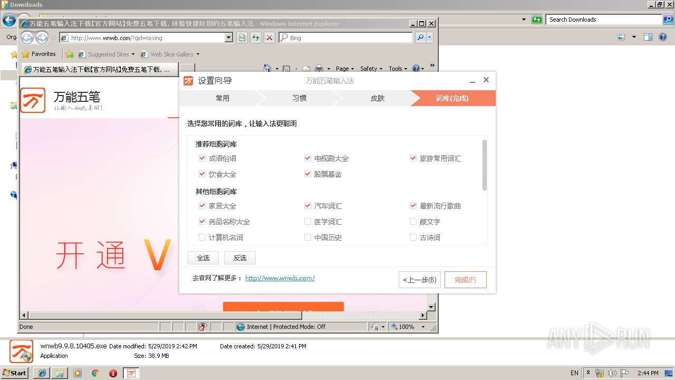This screenshot has width=675, height=380.
Task: Uncheck the 旅游常用词汇 checkbox
Action: coord(413,158)
